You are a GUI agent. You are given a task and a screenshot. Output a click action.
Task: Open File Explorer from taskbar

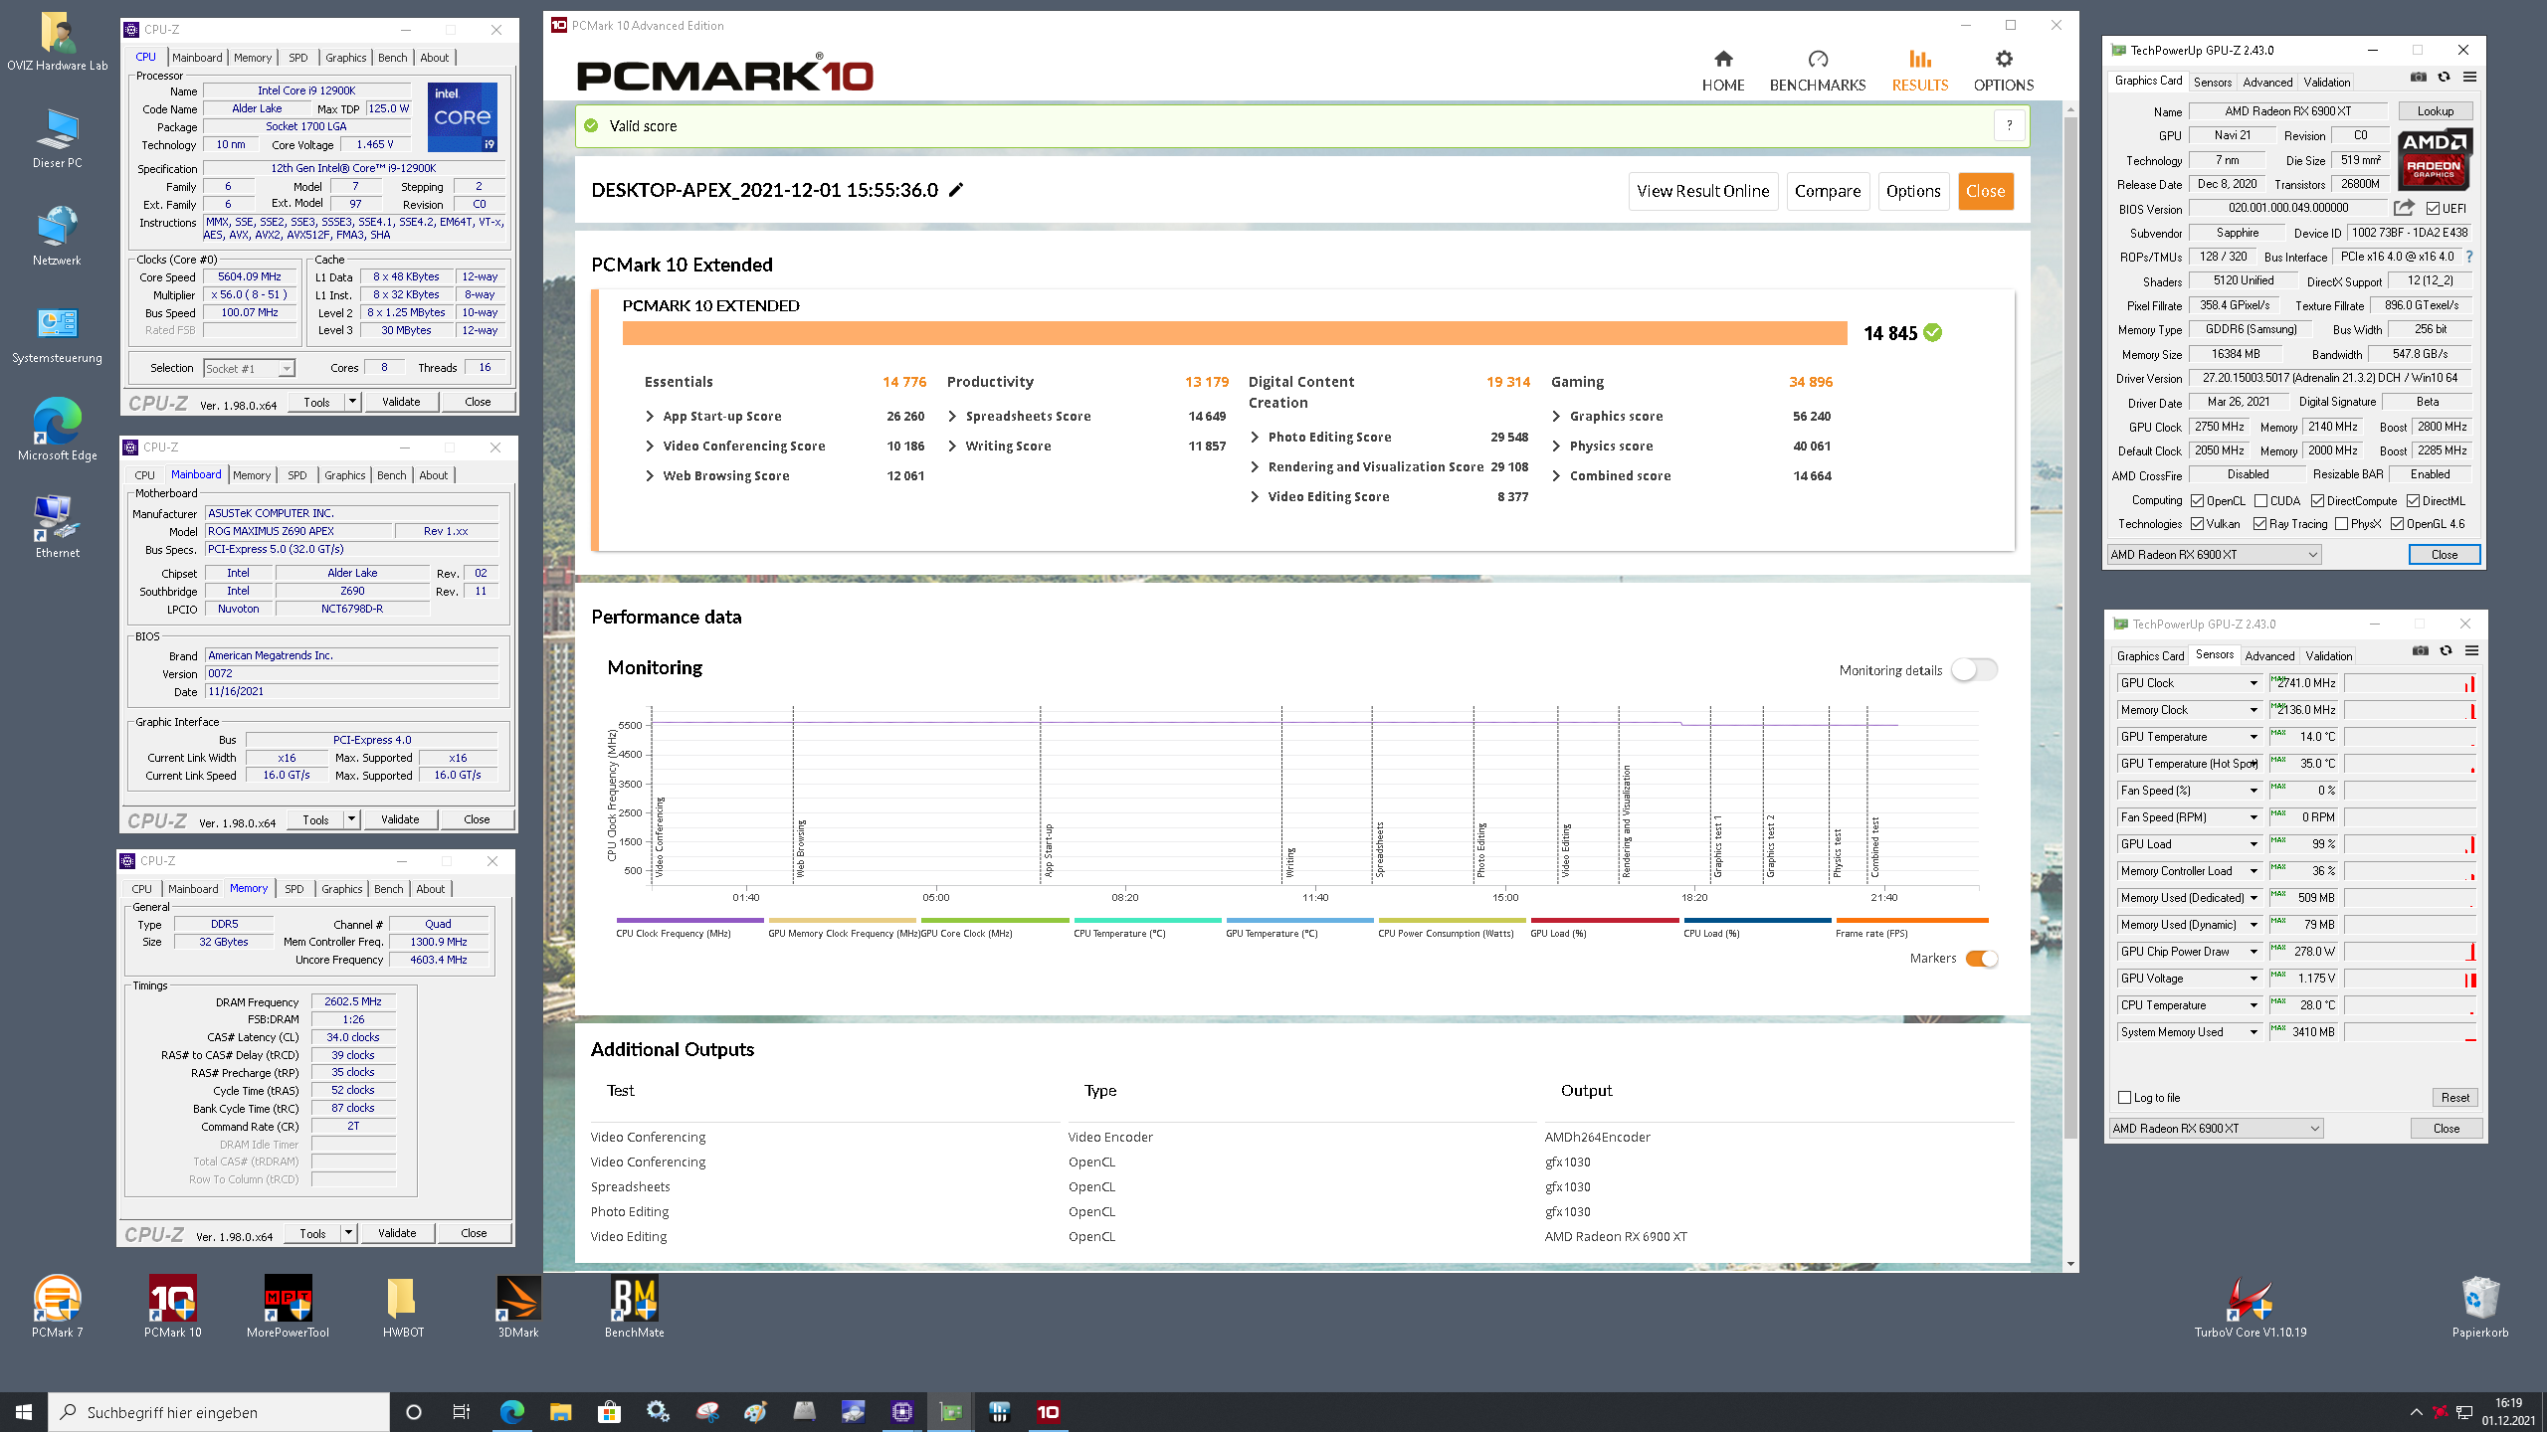coord(560,1411)
